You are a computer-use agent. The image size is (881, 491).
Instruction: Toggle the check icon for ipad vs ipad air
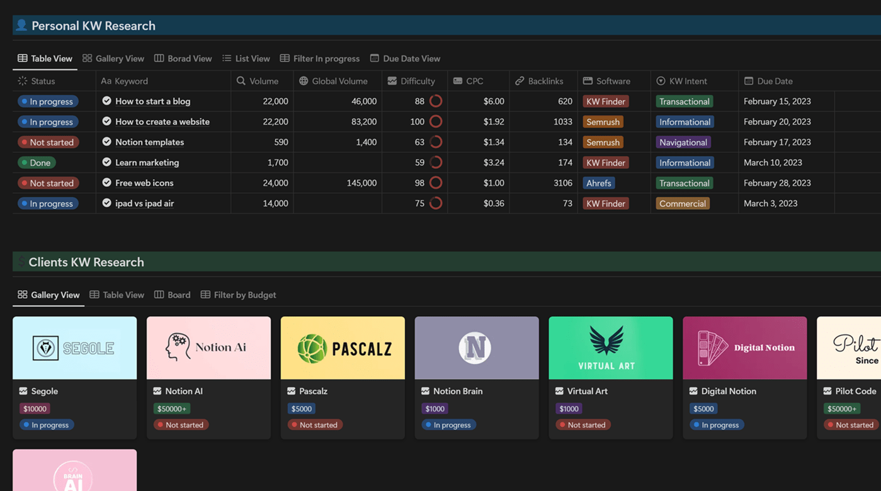[106, 203]
